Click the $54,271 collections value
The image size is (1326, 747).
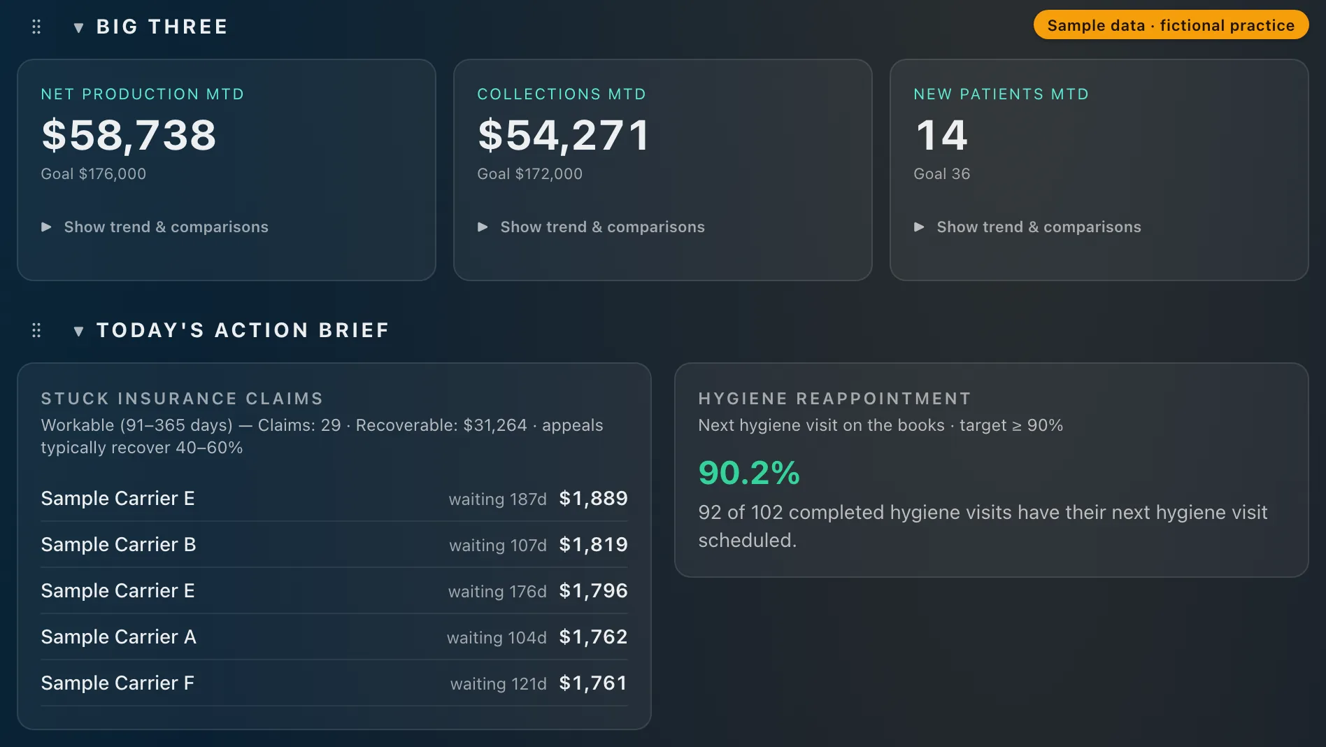(564, 134)
